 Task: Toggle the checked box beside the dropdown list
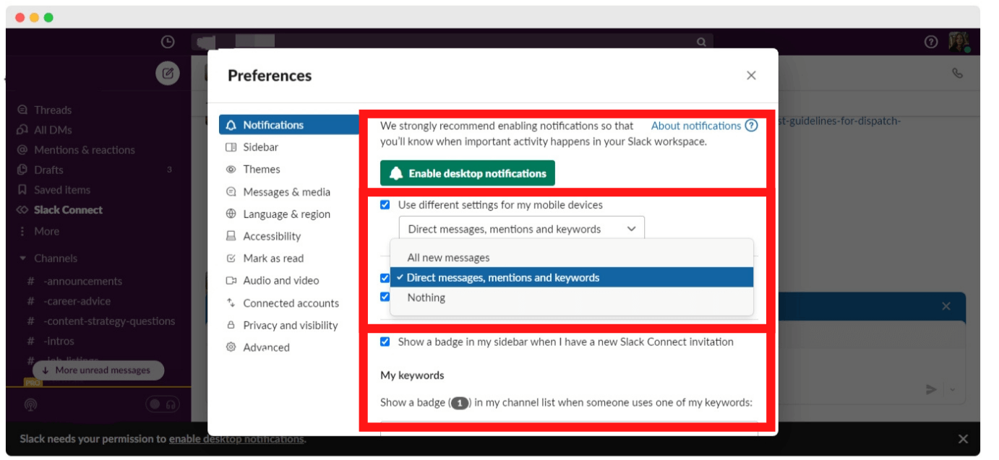(385, 277)
